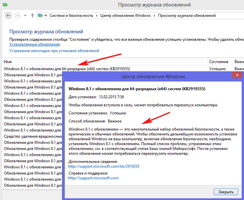Open the recent locations dropdown arrow
The height and width of the screenshot is (200, 244).
coord(25,16)
